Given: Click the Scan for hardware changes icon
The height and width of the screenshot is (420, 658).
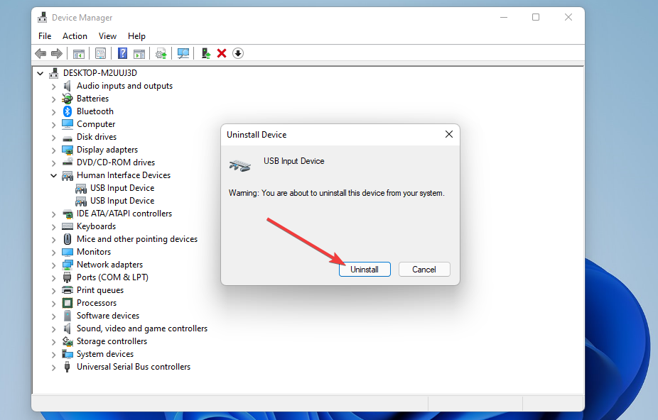Looking at the screenshot, I should pyautogui.click(x=183, y=53).
